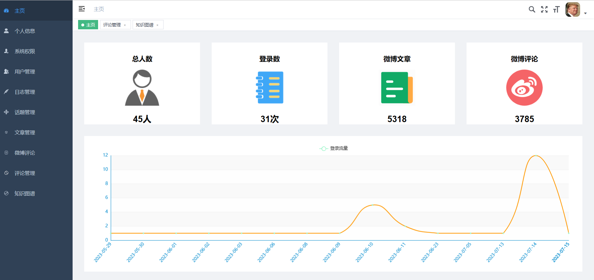Screen dimensions: 594x280
Task: Open 日志管理 in the sidebar
Action: click(36, 92)
